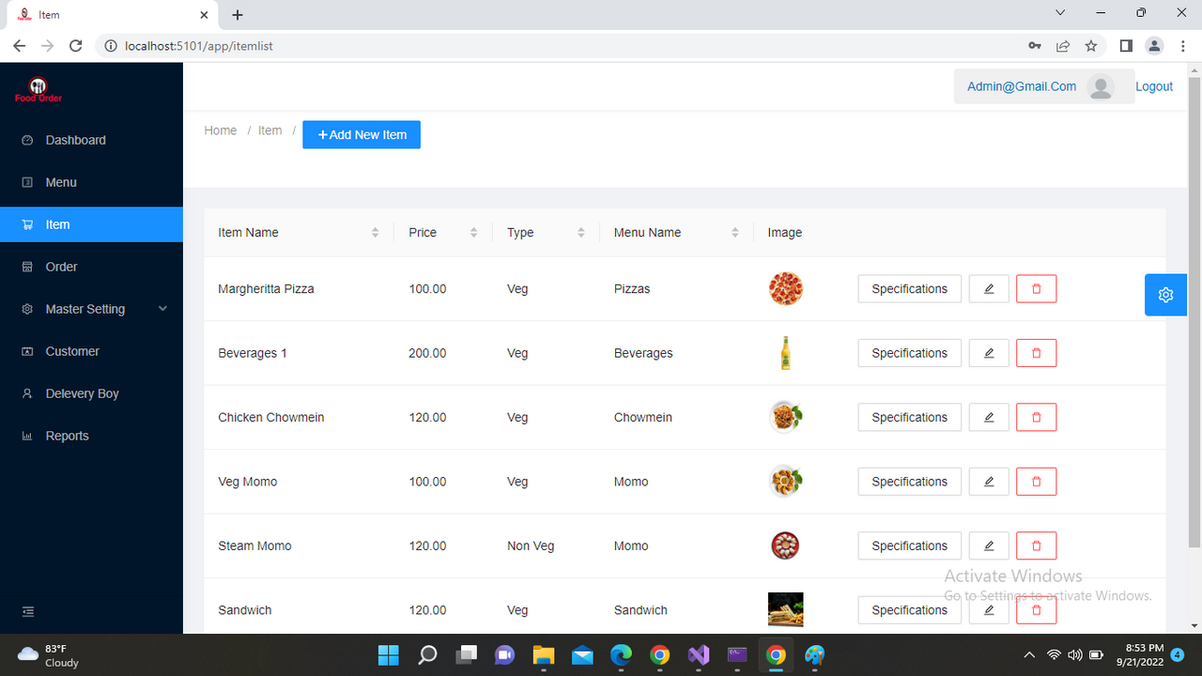Edit the Margheritta Pizza item
This screenshot has width=1202, height=676.
click(989, 289)
